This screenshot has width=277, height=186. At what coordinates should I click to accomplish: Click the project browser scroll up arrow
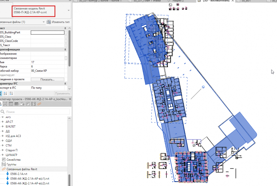69,118
